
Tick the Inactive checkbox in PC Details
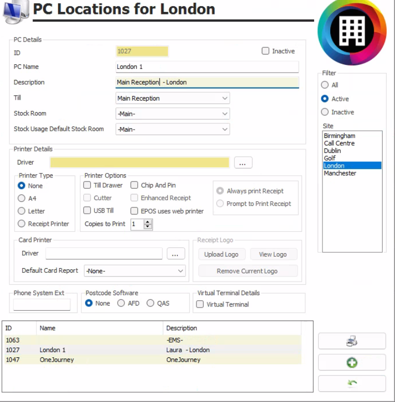[x=265, y=51]
